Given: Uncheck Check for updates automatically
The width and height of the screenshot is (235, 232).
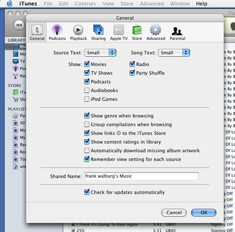Looking at the screenshot, I should point(87,192).
